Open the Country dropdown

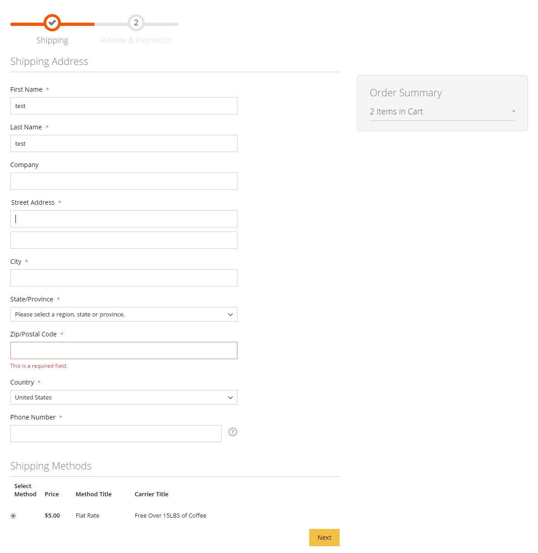click(123, 397)
